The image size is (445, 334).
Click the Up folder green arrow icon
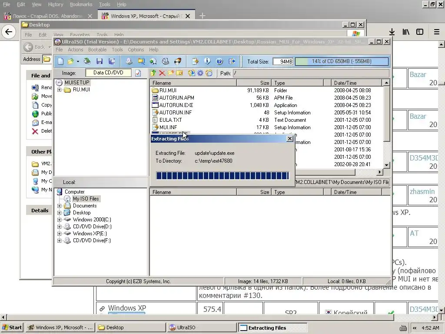coord(153,73)
